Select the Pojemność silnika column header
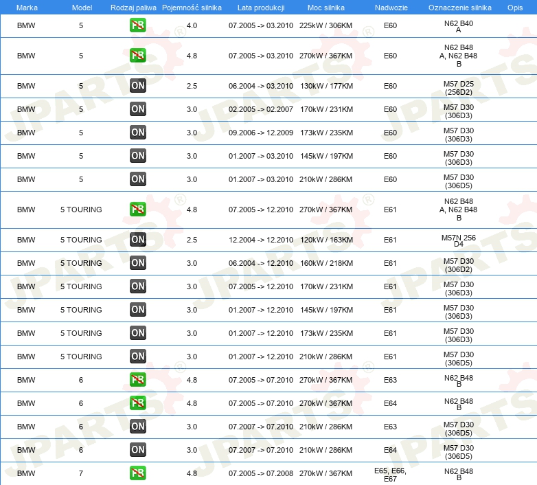The image size is (537, 485). 192,7
